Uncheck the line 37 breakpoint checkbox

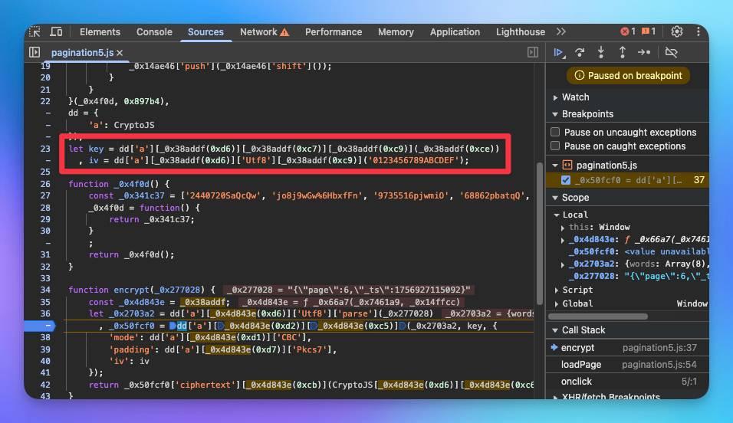(x=566, y=180)
